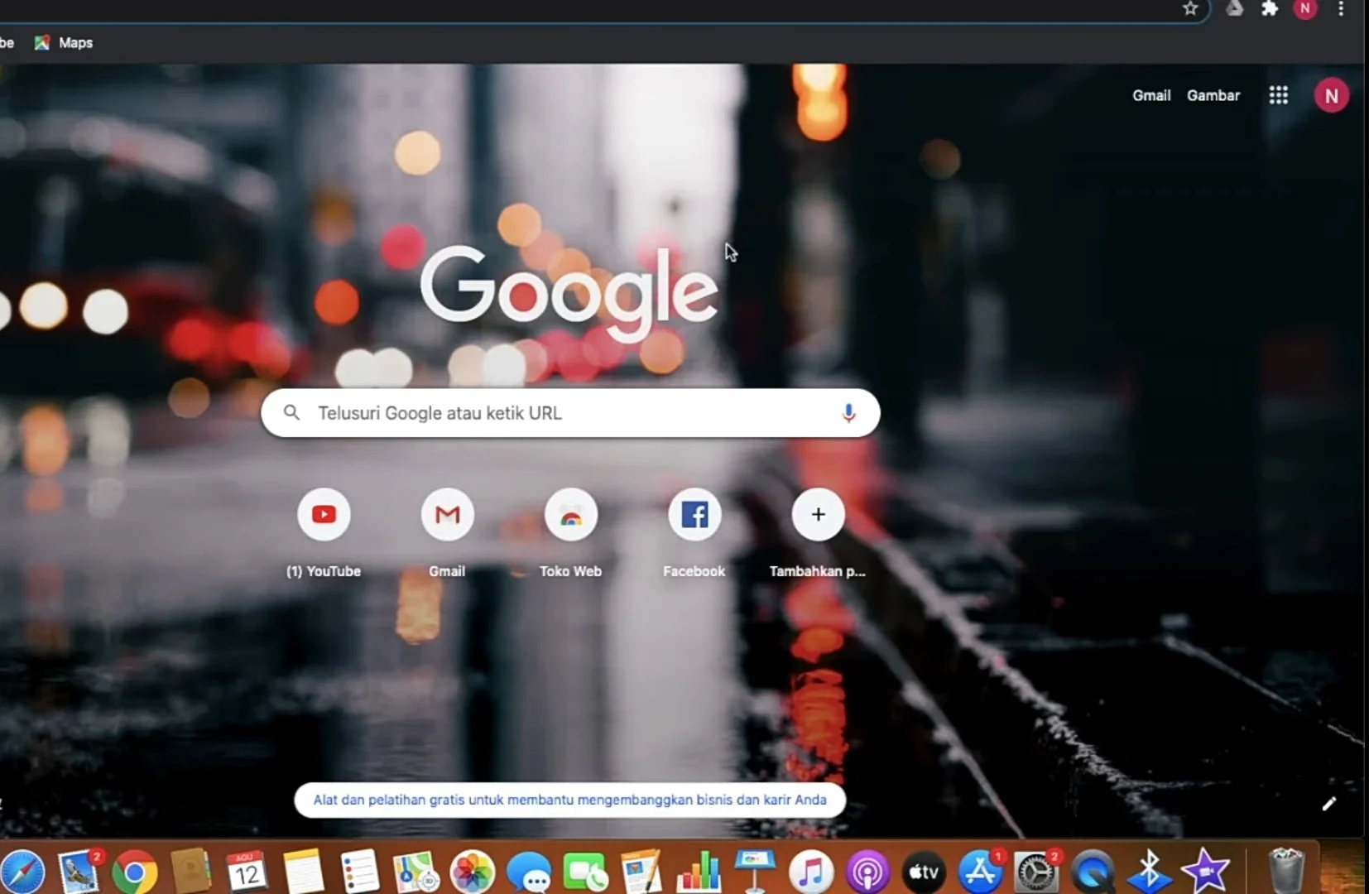
Task: Open the Gmail link at top right
Action: (x=1151, y=95)
